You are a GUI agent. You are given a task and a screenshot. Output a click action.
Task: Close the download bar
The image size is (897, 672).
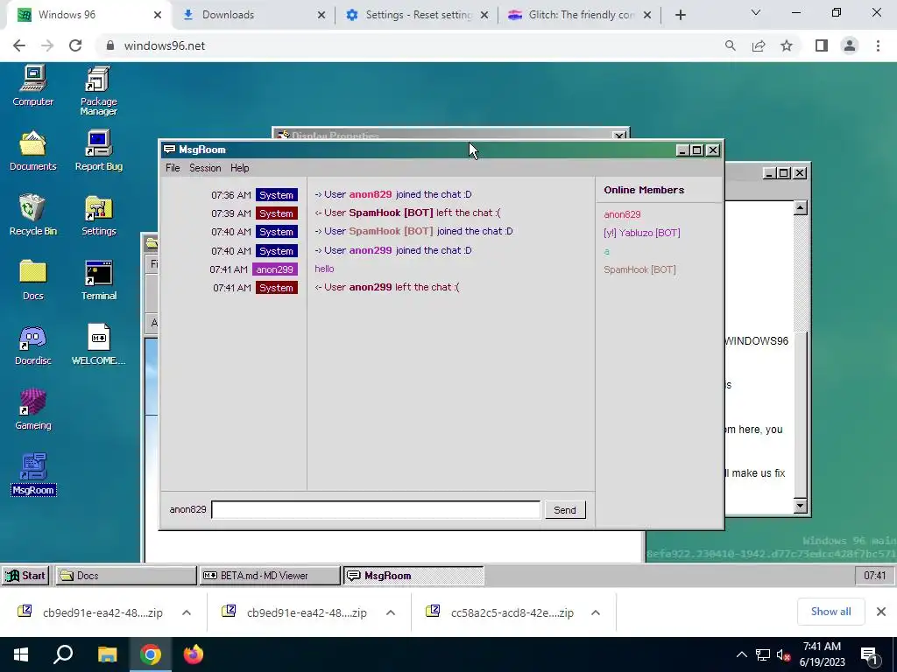coord(881,612)
